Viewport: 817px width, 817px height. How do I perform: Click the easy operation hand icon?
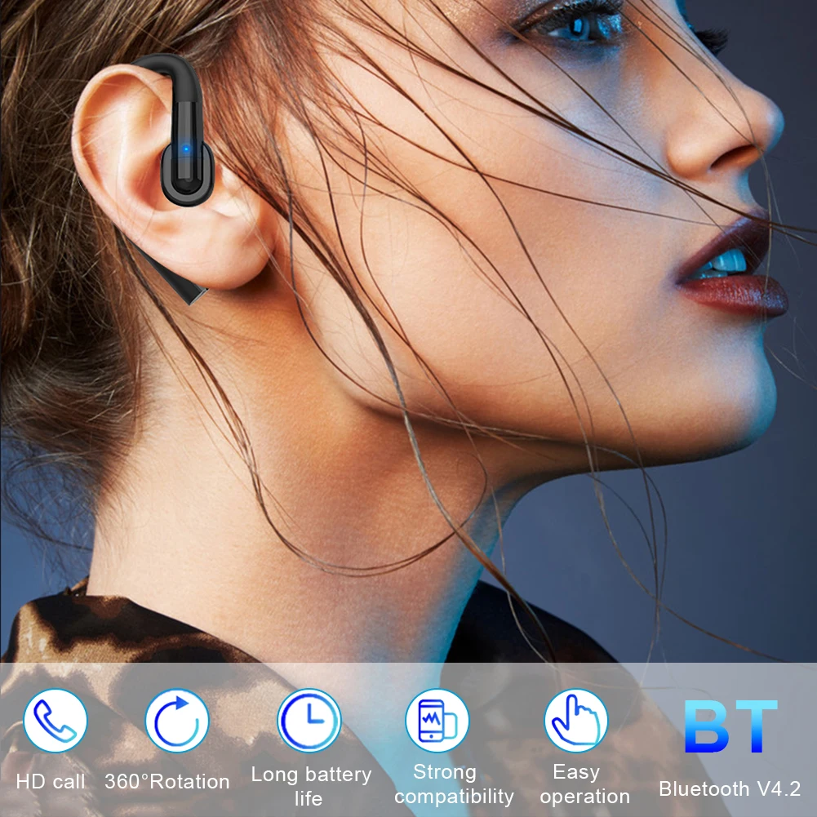(575, 721)
